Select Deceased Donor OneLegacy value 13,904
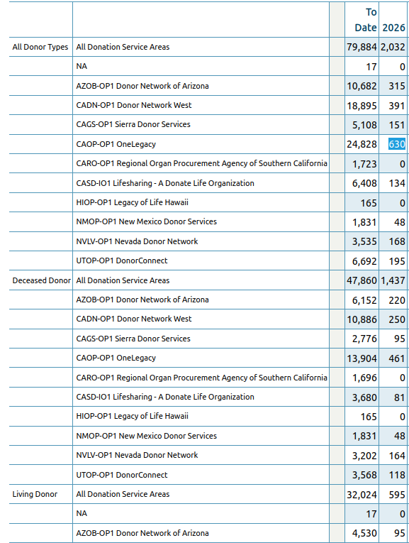Viewport: 409px width, 543px height. 362,358
